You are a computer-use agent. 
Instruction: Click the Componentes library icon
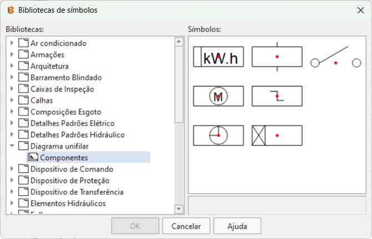(x=33, y=157)
